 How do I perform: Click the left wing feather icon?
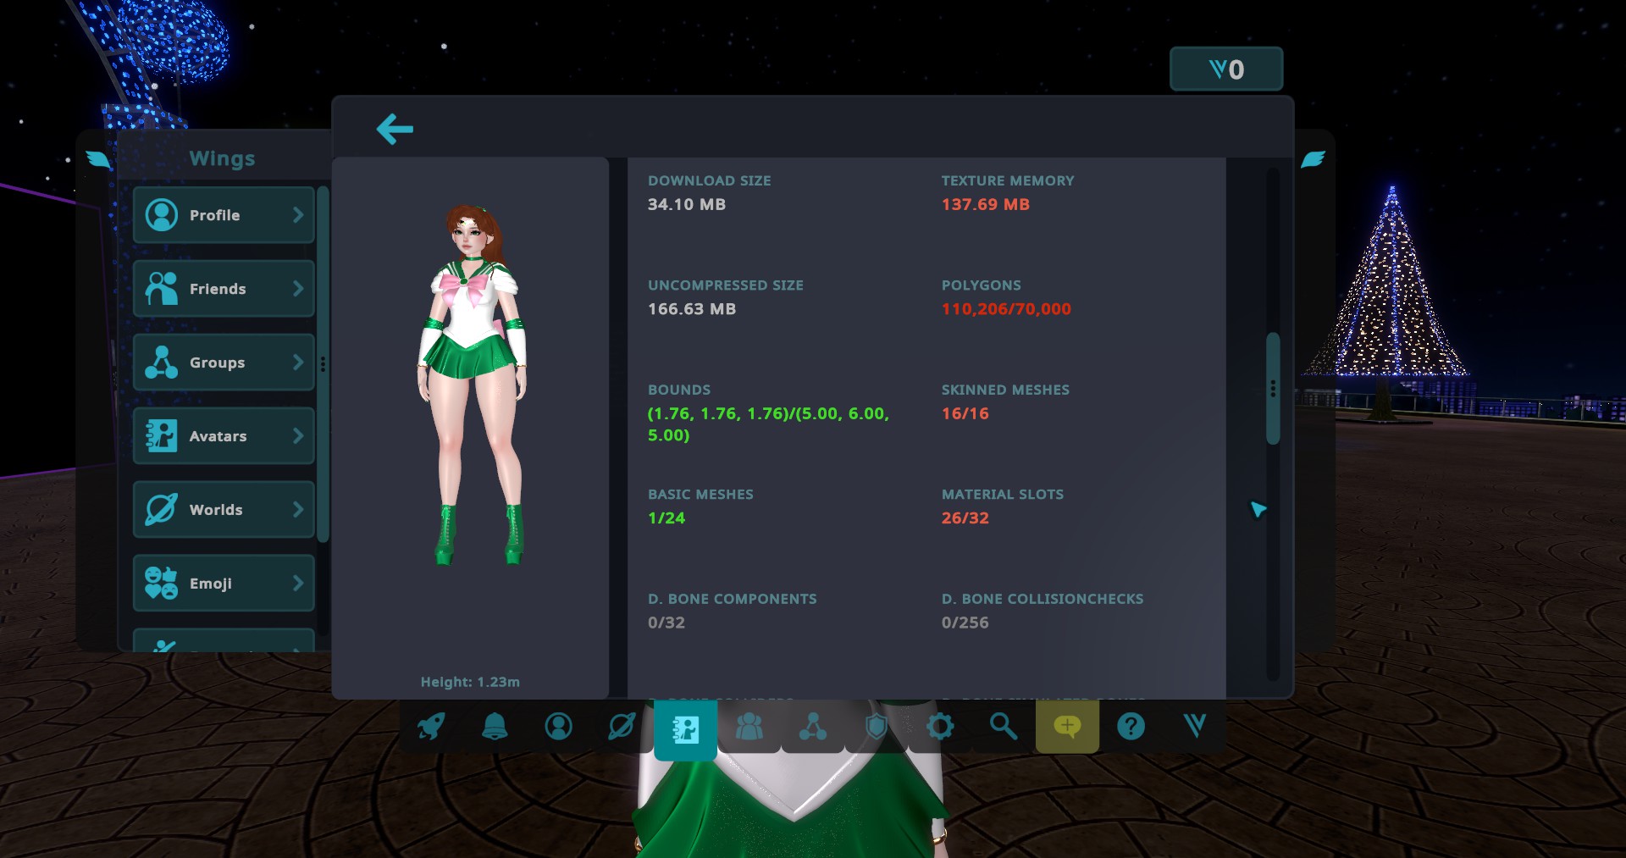click(x=98, y=159)
